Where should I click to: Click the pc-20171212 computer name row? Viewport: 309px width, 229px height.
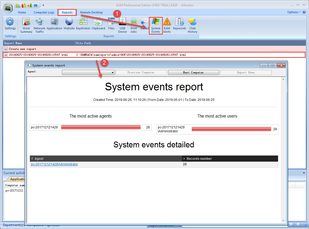coord(14,190)
